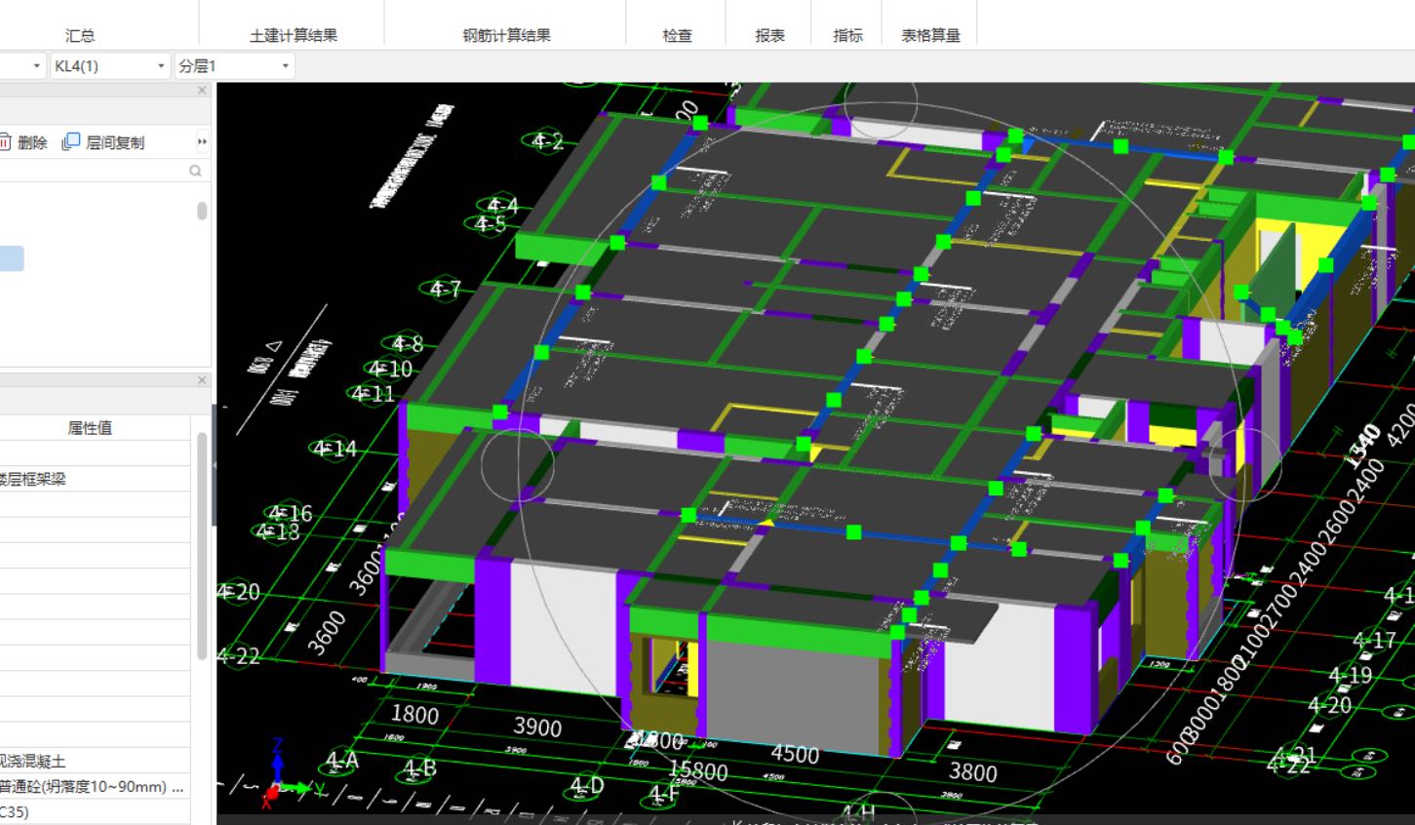Click the 4-7 axis bubble
The height and width of the screenshot is (825, 1415).
coord(445,289)
